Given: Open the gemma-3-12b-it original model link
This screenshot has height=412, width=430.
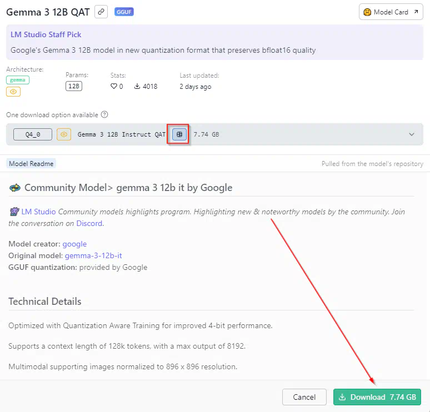Looking at the screenshot, I should click(93, 255).
